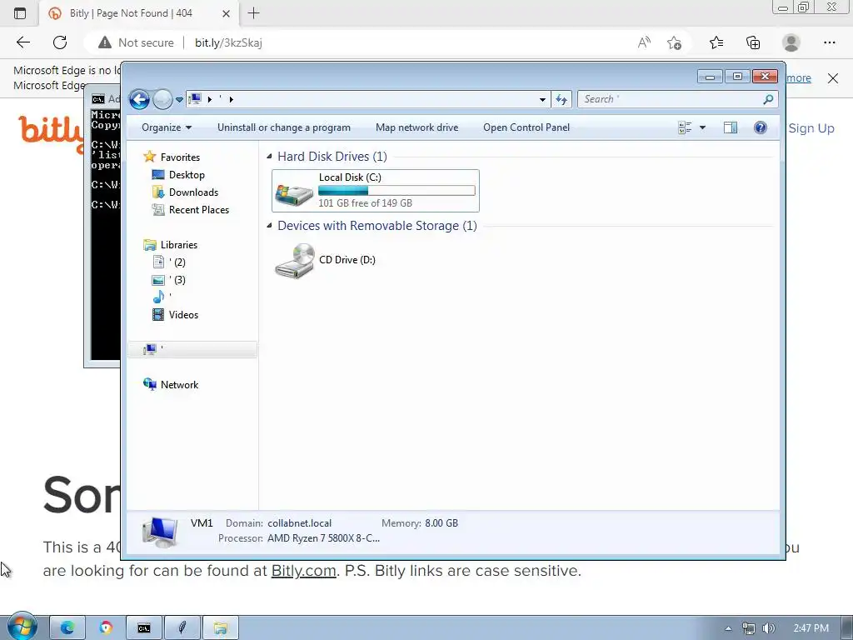Click the 8.00 GB memory value

(441, 523)
